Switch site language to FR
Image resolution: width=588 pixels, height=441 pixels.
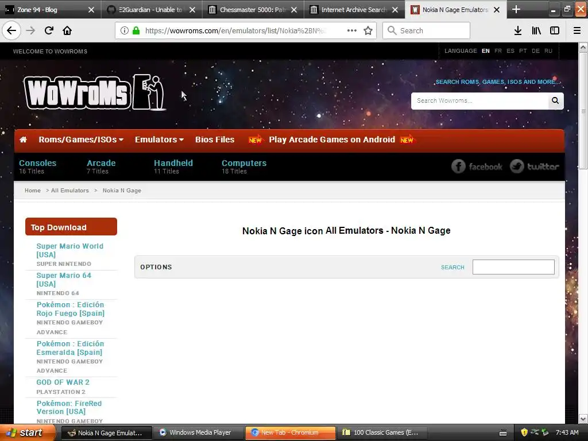[x=498, y=51]
